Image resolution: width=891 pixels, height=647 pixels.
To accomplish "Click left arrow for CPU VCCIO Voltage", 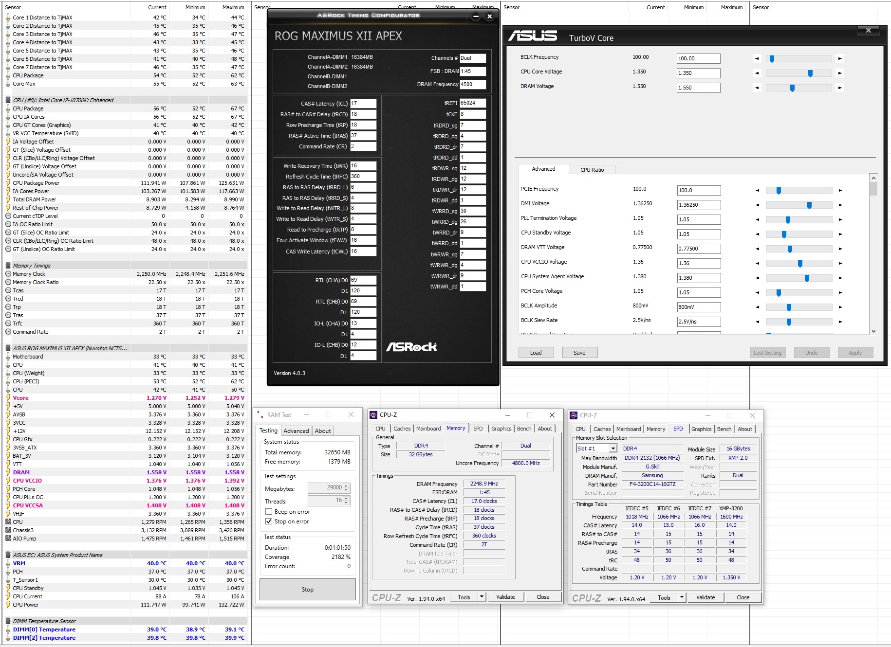I will [757, 263].
